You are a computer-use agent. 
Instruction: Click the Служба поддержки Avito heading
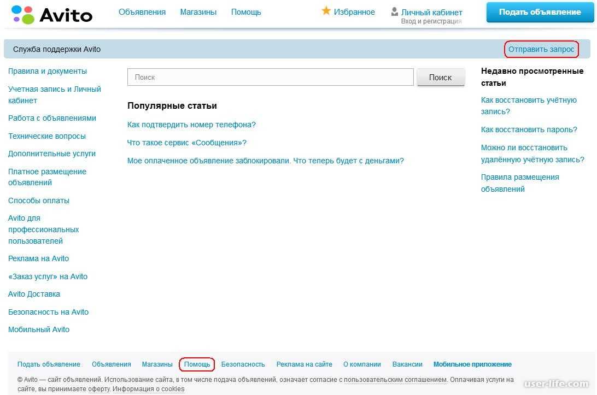[57, 50]
